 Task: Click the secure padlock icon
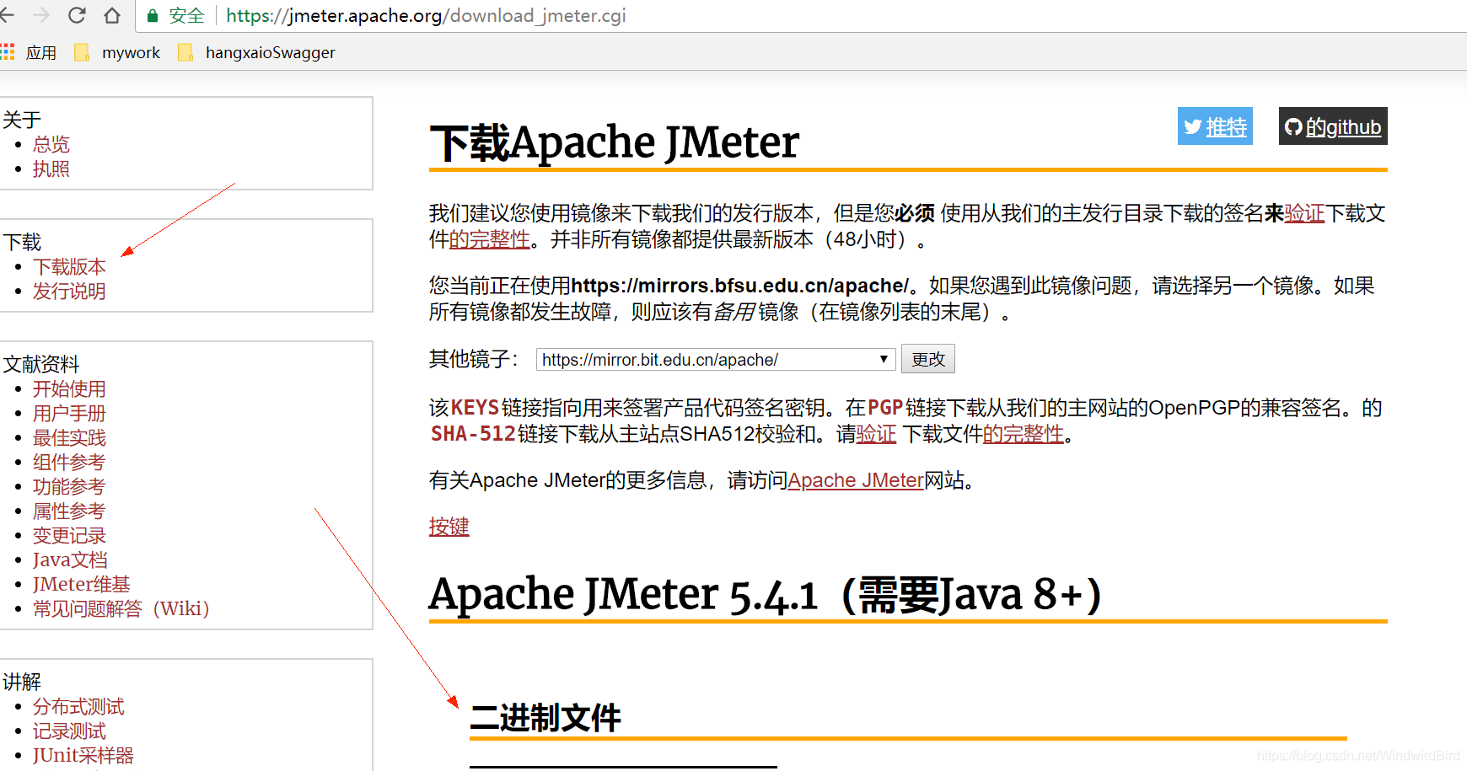point(153,16)
